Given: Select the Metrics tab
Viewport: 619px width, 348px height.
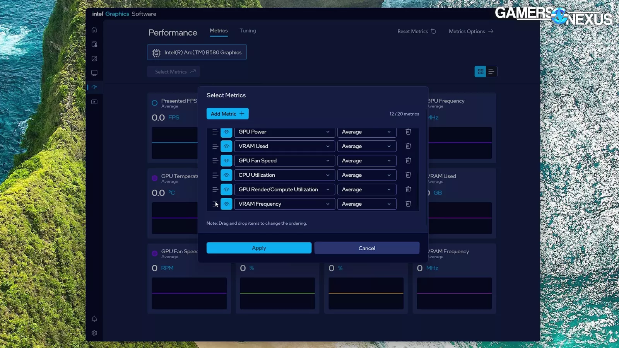Looking at the screenshot, I should point(219,31).
